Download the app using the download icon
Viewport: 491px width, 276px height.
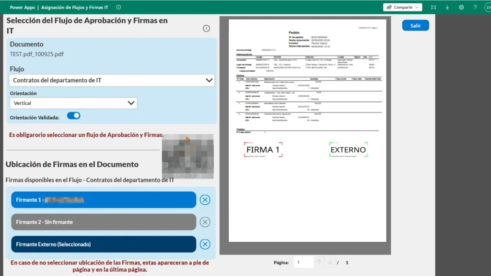coord(448,7)
